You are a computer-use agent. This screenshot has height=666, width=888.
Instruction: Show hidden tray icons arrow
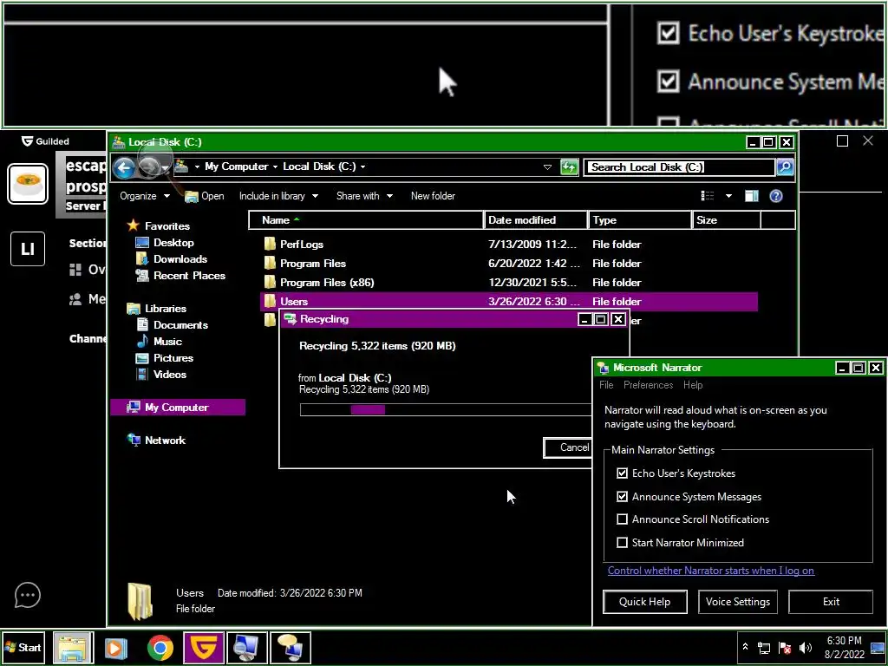point(745,647)
